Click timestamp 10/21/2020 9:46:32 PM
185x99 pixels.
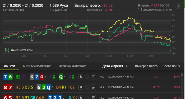point(121,87)
